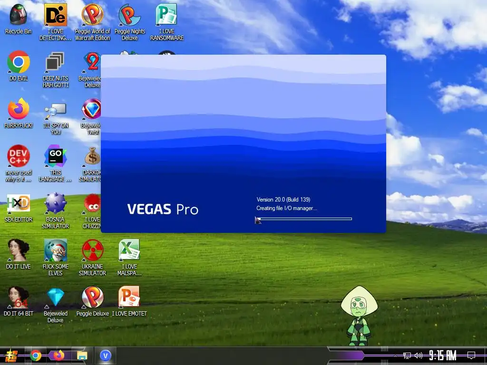Open the volume speaker tray icon

tap(419, 355)
